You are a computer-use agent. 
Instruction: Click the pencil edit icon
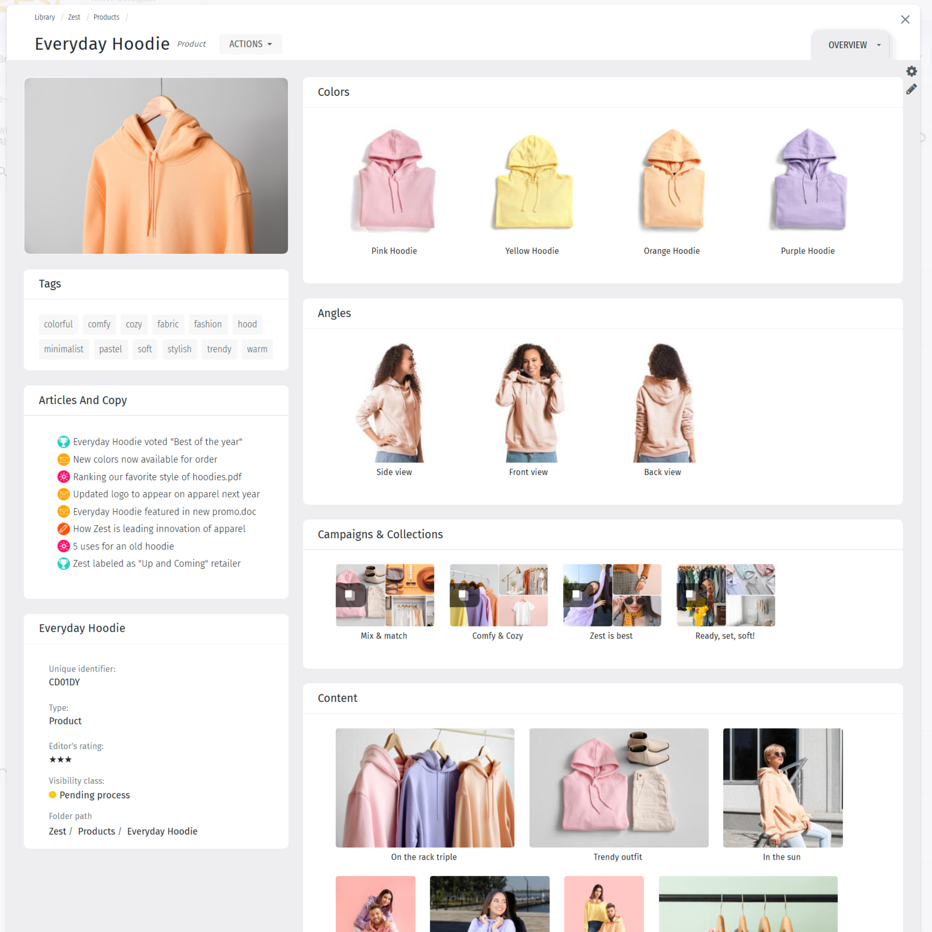[911, 89]
